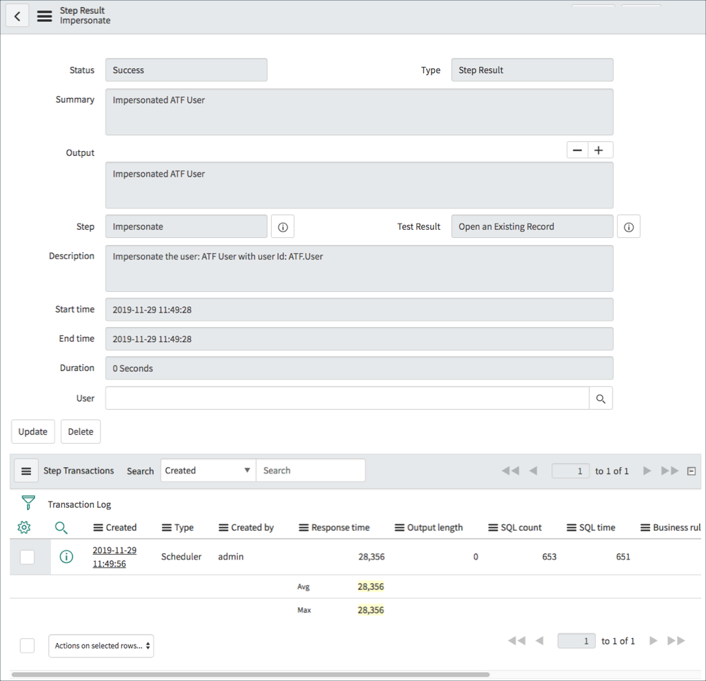Screen dimensions: 706x681
Task: Open the Actions on selected rows dropdown
Action: (x=101, y=646)
